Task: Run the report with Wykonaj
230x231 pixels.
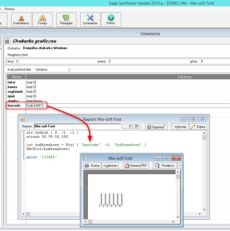Action: (180, 127)
